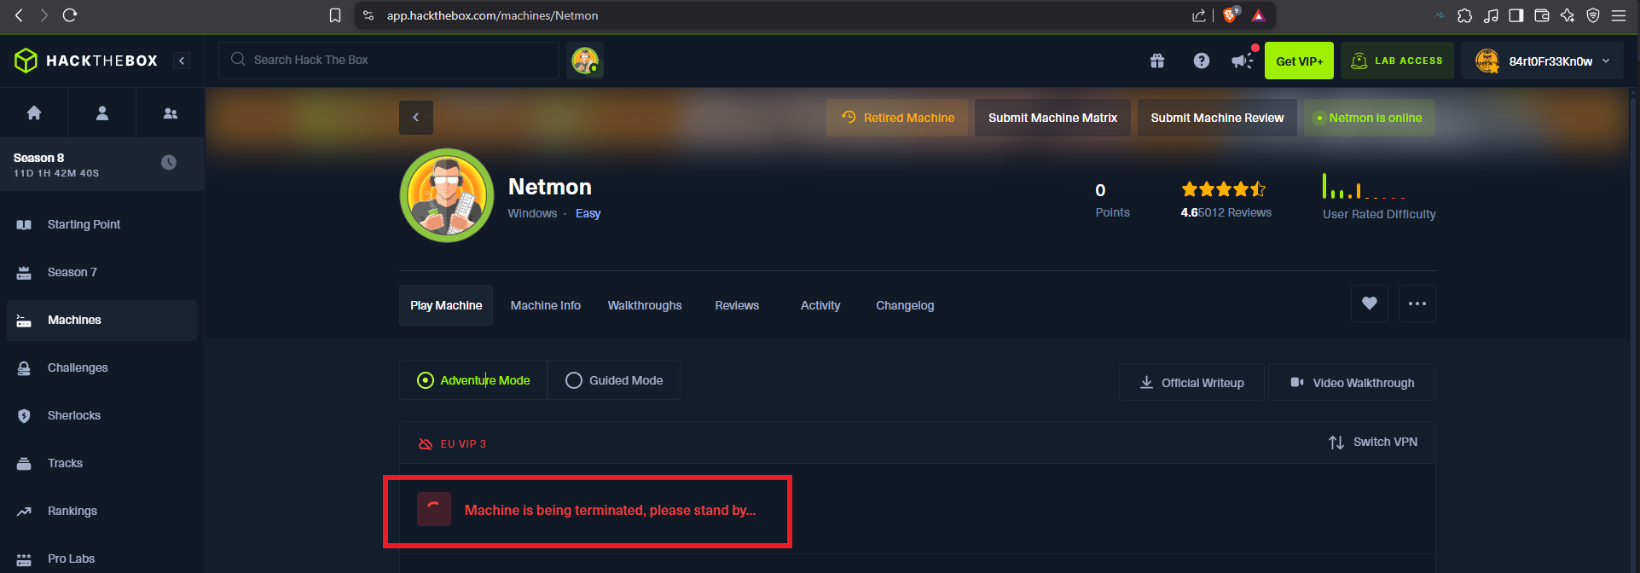Click the Retired Machine button

point(897,118)
